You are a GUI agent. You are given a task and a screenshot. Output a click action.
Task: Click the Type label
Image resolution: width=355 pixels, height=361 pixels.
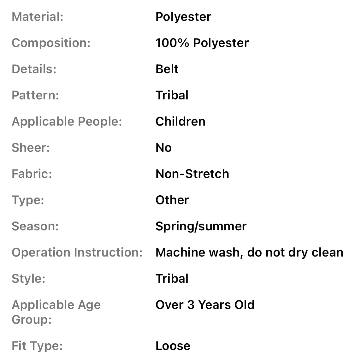28,200
